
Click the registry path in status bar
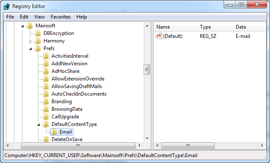pyautogui.click(x=101, y=155)
